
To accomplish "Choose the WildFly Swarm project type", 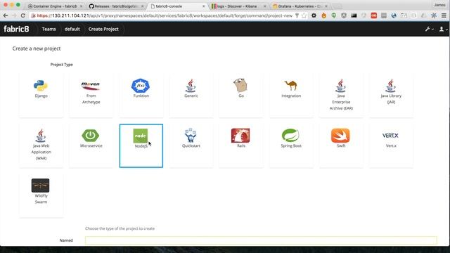I will click(41, 195).
